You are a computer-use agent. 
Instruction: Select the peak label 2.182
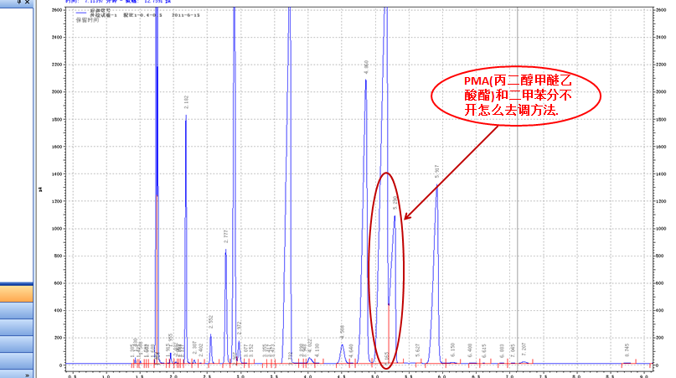pyautogui.click(x=186, y=102)
